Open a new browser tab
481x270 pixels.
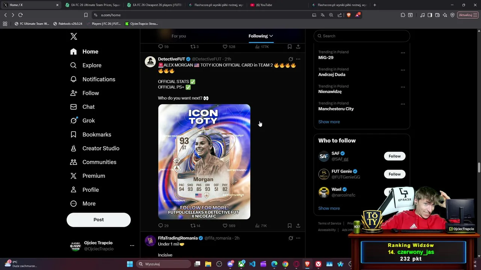tap(375, 5)
